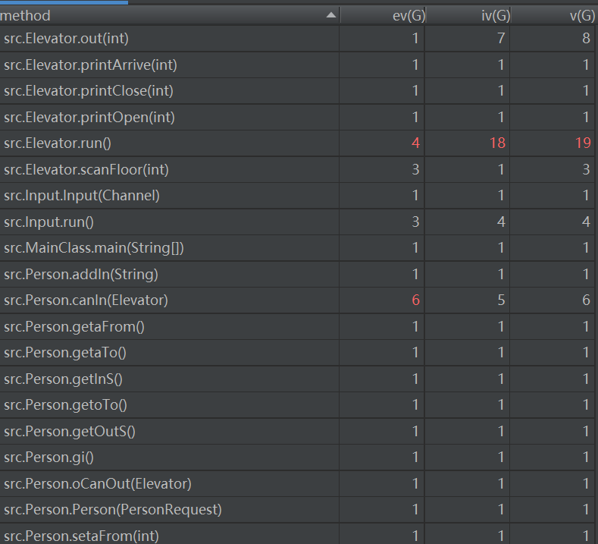Select the src.Elevator.scanFloor(int) row
598x544 pixels.
pos(297,169)
